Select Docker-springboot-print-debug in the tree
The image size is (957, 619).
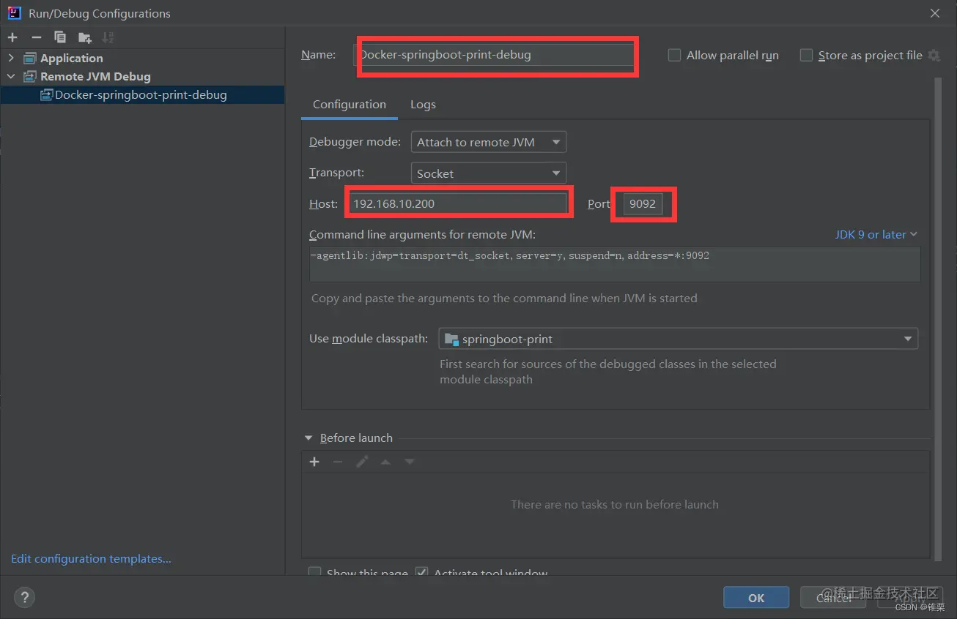[x=141, y=94]
